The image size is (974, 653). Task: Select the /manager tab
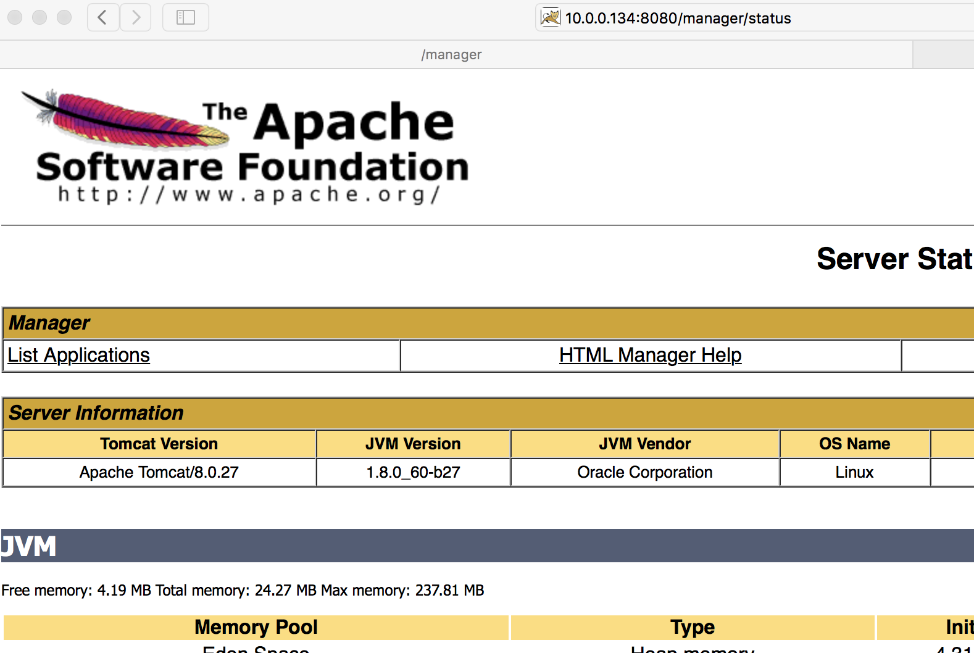tap(456, 54)
